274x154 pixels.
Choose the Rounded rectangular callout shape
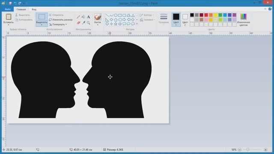click(x=124, y=24)
